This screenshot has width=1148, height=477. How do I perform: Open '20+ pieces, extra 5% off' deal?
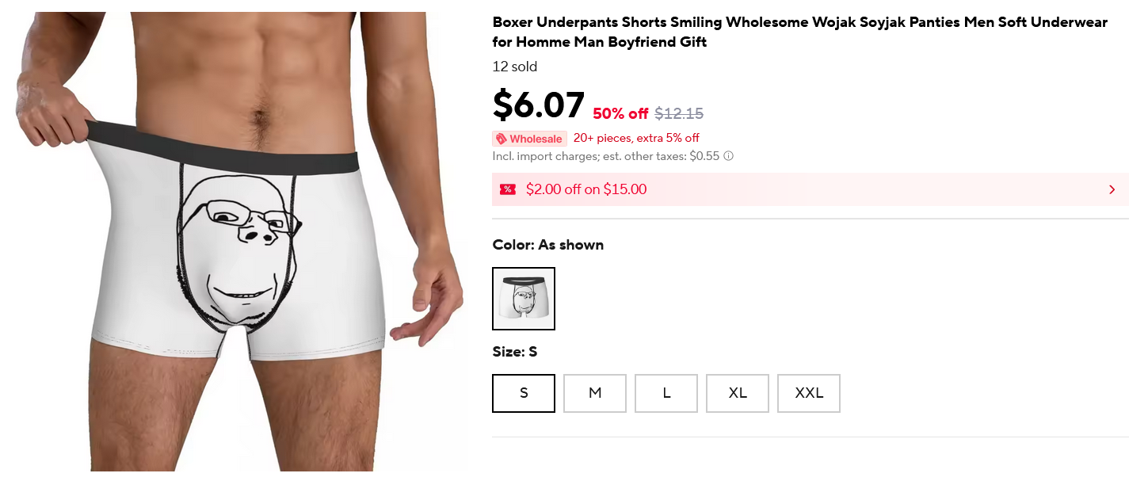coord(636,138)
